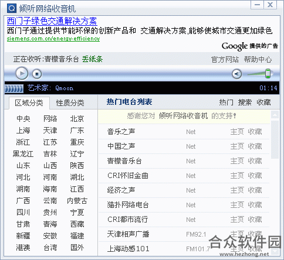This screenshot has width=284, height=260.
Task: Play station 猫扑网络电台
Action: [128, 205]
